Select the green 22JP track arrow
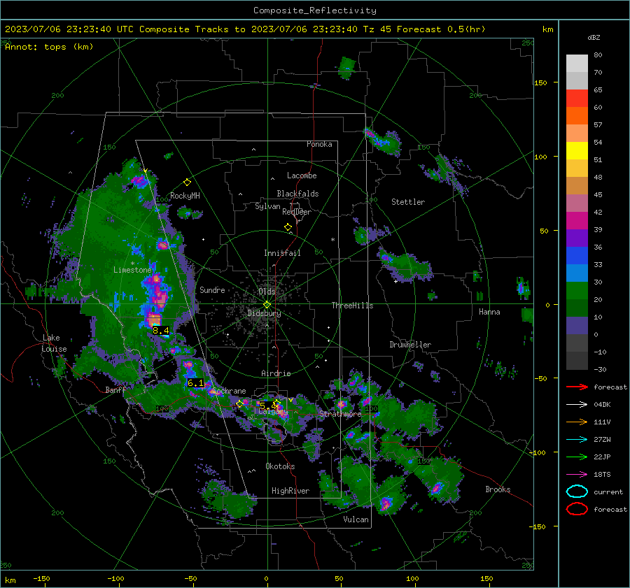630x588 pixels. [x=577, y=457]
